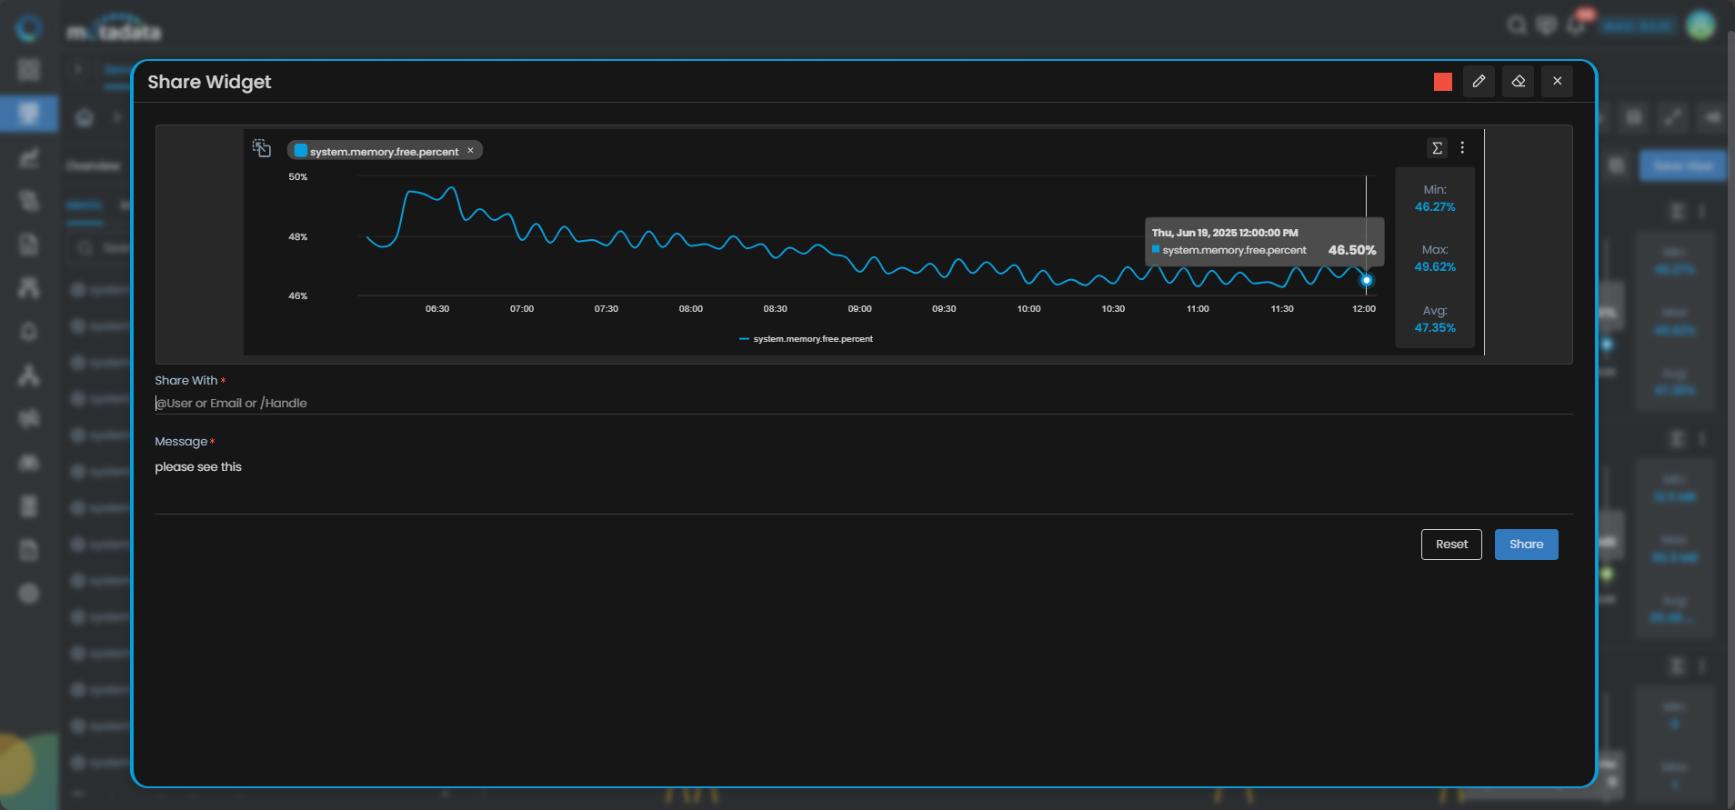Click the Share With recipient field
Image resolution: width=1735 pixels, height=810 pixels.
862,404
